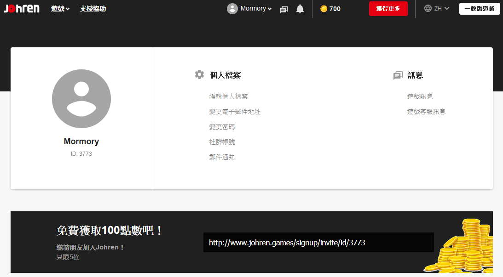Image resolution: width=503 pixels, height=277 pixels.
Task: Expand the 遊戲 dropdown menu
Action: [x=60, y=9]
